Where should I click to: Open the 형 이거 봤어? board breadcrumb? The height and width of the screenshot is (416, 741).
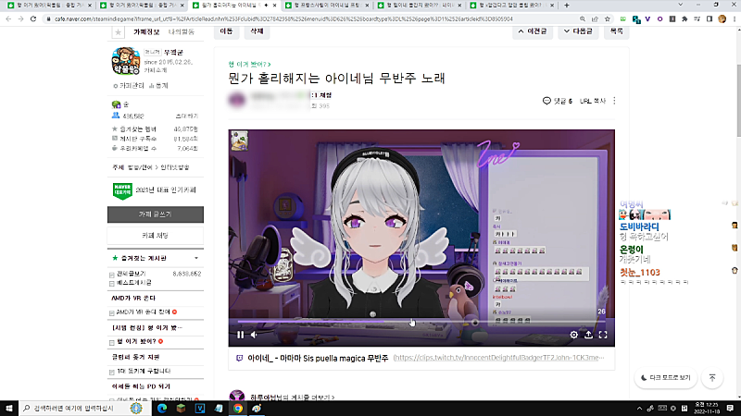[x=249, y=64]
